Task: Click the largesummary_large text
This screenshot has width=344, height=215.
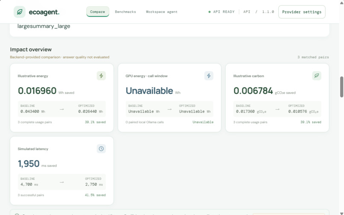Action: (44, 26)
